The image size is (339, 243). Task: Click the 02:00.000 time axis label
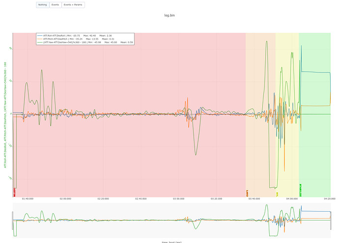click(x=65, y=199)
